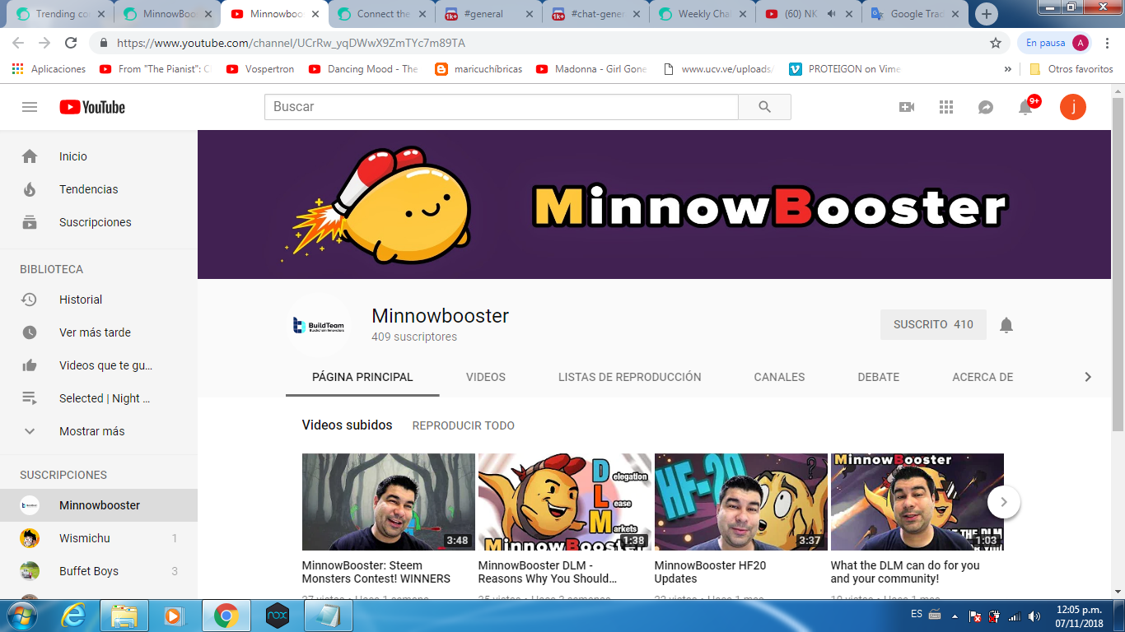Click the page vertical scrollbar
Screen dimensions: 1125x632
tap(1118, 263)
